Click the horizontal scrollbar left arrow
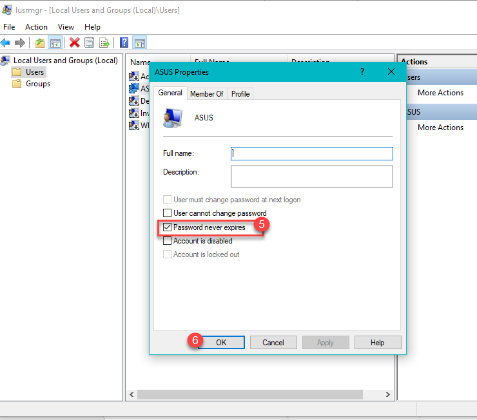The height and width of the screenshot is (420, 477). (x=131, y=394)
